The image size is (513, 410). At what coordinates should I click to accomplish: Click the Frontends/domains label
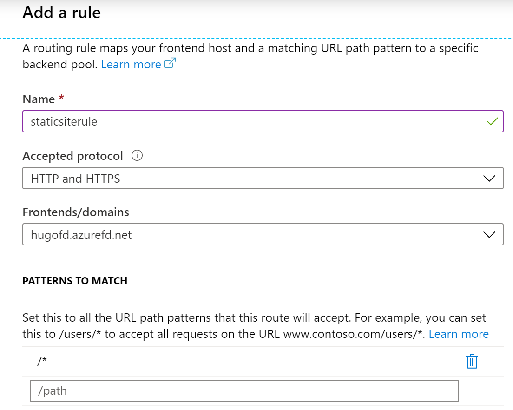pos(76,212)
